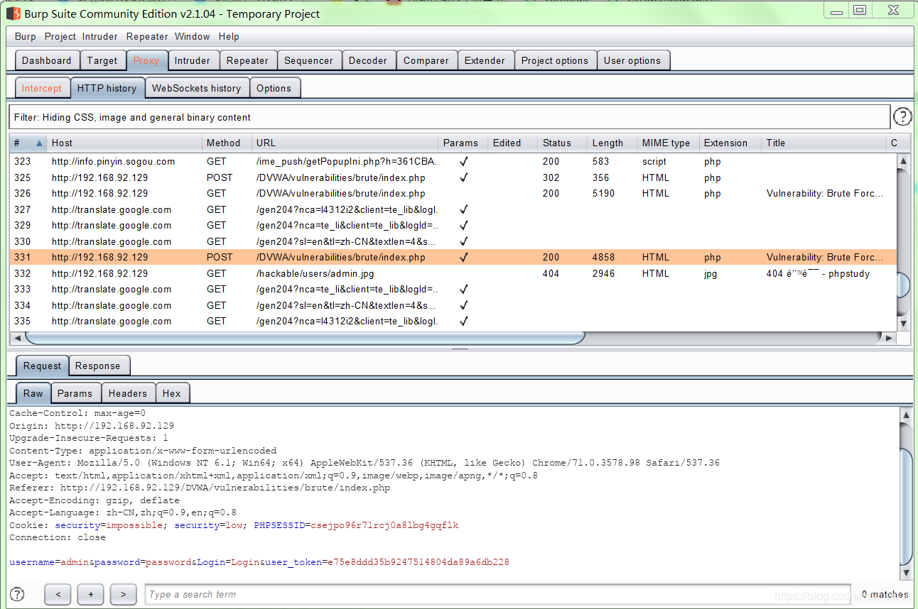Sort by the Length column header
Viewport: 918px width, 609px height.
pos(612,143)
